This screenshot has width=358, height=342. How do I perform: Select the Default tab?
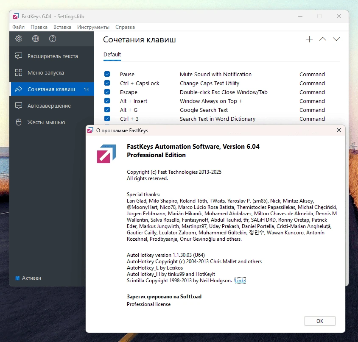[x=112, y=55]
